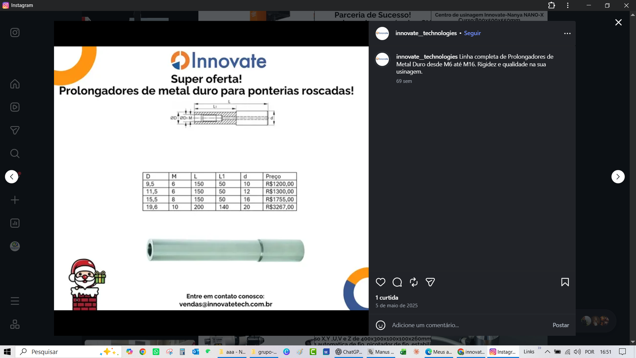This screenshot has height=358, width=636.
Task: Click the Innovate prolongadores post image
Action: (x=211, y=178)
